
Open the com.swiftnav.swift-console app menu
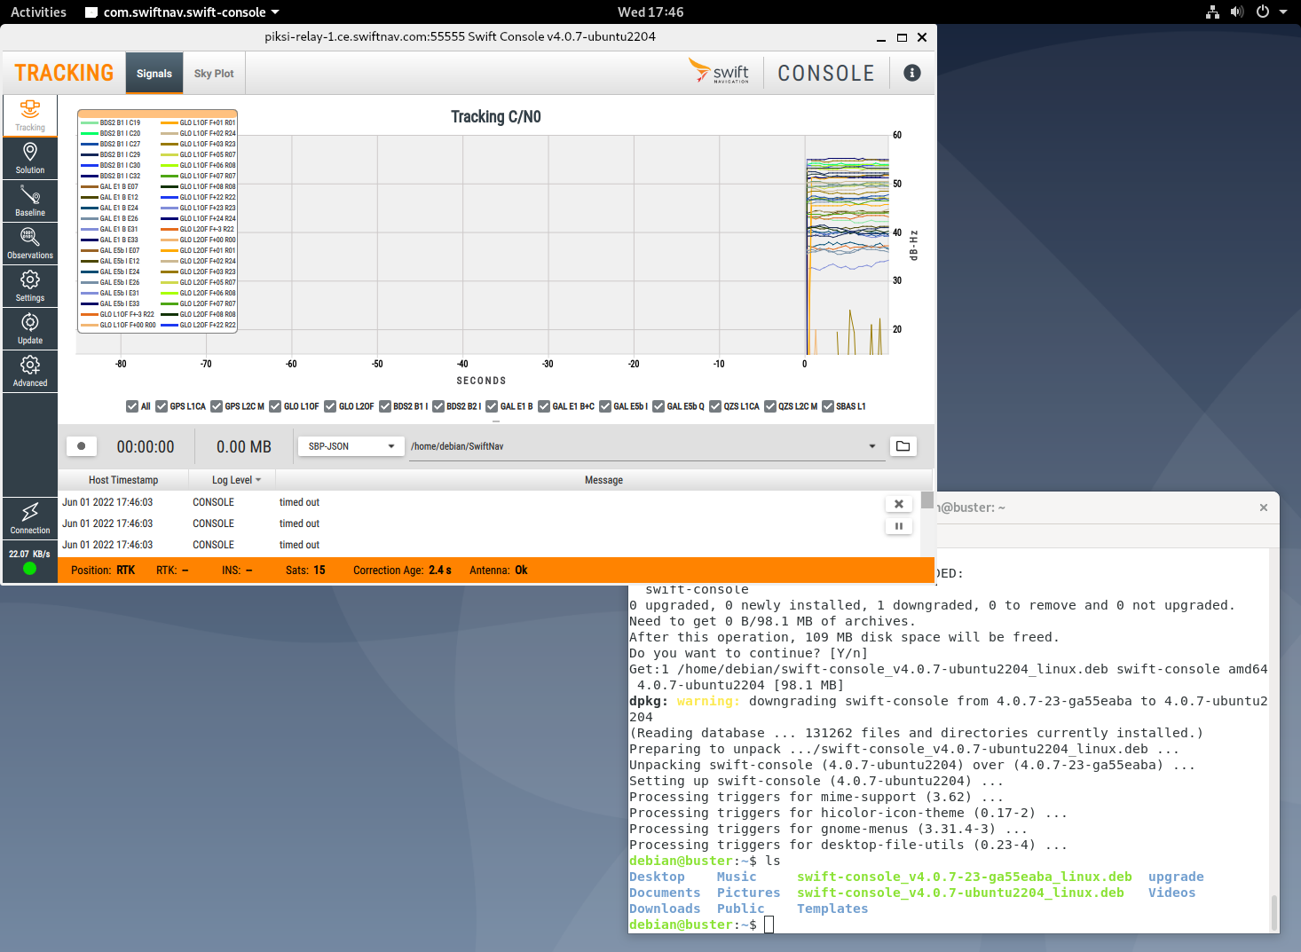pos(183,12)
